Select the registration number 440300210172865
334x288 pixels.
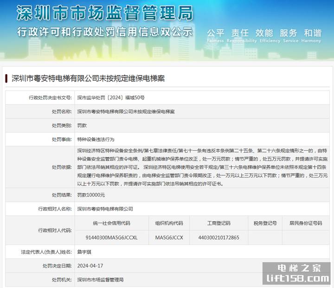click(x=219, y=237)
